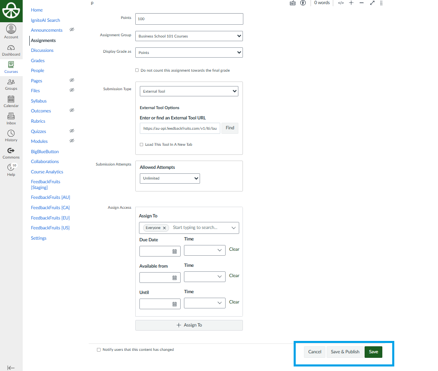Open the Allowed Attempts dropdown
Image resolution: width=438 pixels, height=371 pixels.
tap(170, 178)
